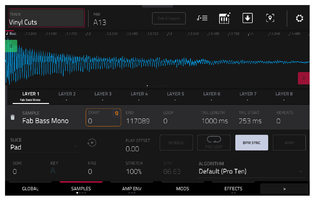Select the green S start marker
Viewport: 315px width, 201px height.
click(x=11, y=46)
